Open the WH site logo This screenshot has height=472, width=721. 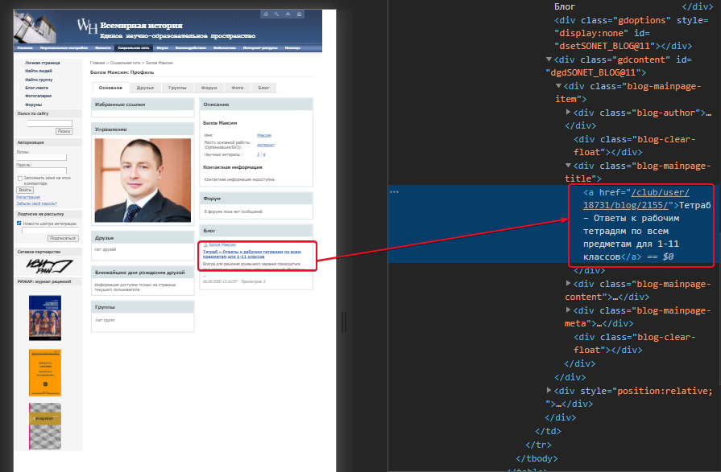pyautogui.click(x=87, y=26)
